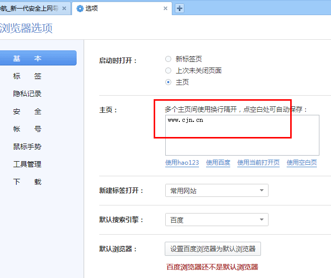Click the 使用空白页 link
The height and width of the screenshot is (278, 331).
tap(302, 163)
